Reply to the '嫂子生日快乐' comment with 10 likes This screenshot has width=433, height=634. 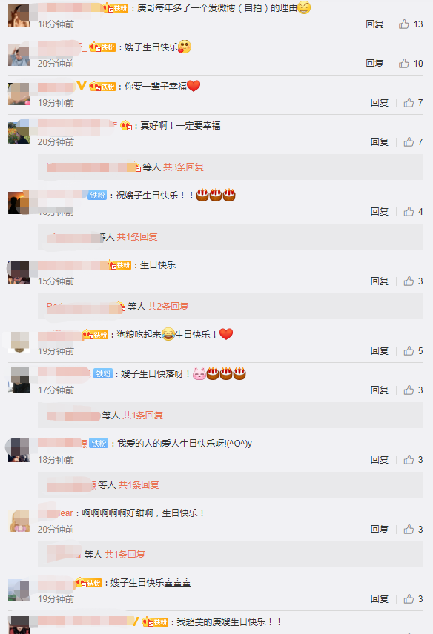pos(374,64)
